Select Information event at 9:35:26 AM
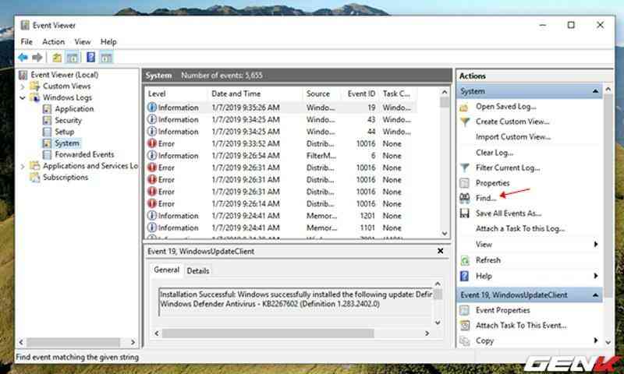This screenshot has height=374, width=624. 281,108
